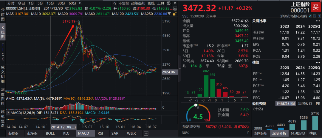Image resolution: width=322 pixels, height=138 pixels.
Task: Switch chart to 多日 period
Action: point(21,3)
